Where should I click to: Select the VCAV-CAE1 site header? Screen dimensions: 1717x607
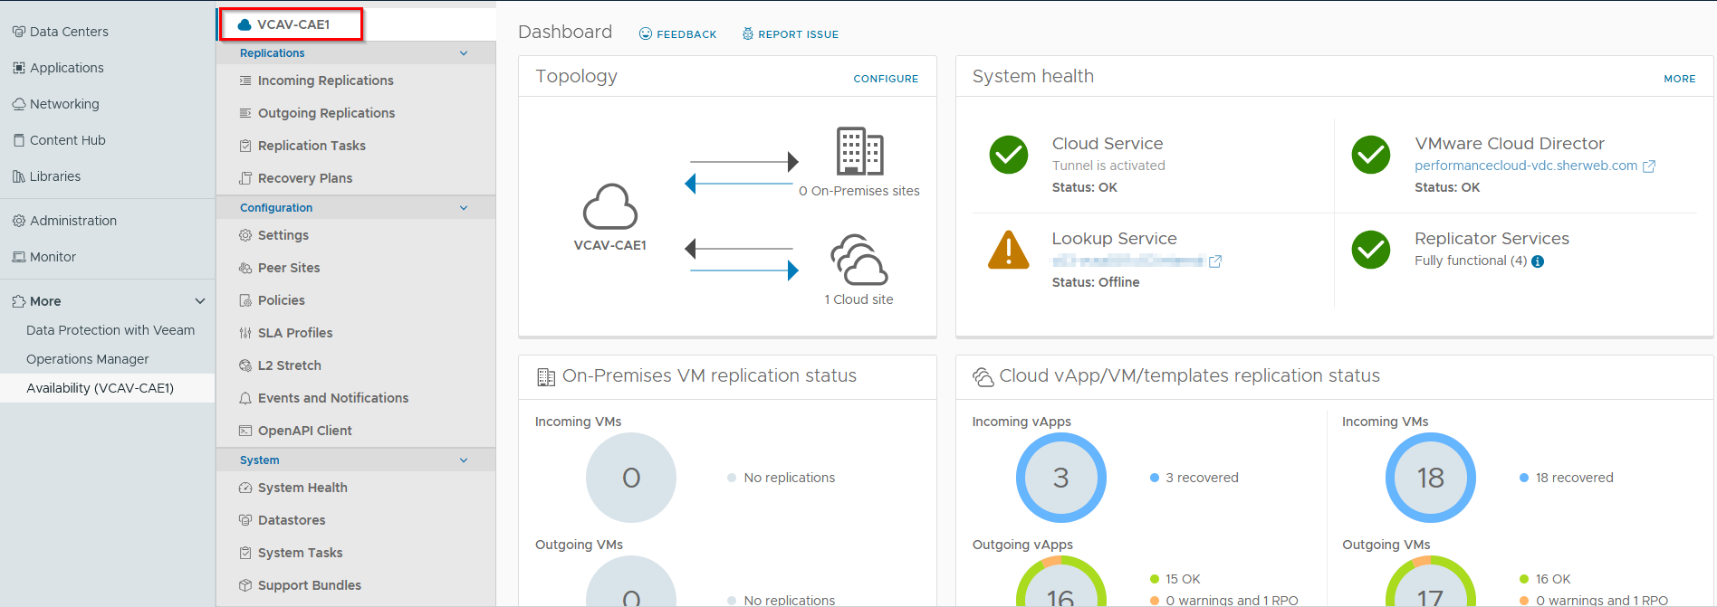292,24
